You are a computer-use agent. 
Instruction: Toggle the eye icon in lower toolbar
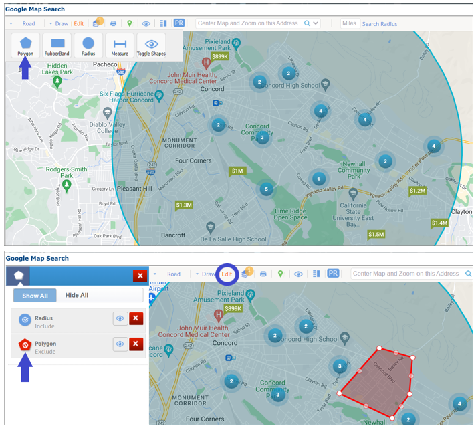click(298, 274)
